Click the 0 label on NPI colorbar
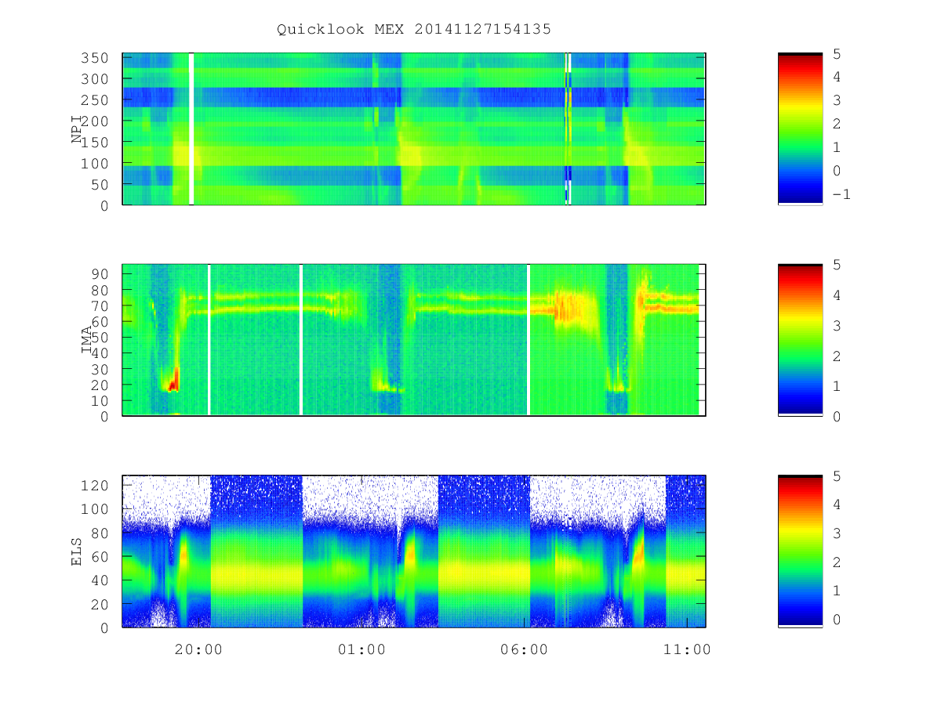 [836, 171]
